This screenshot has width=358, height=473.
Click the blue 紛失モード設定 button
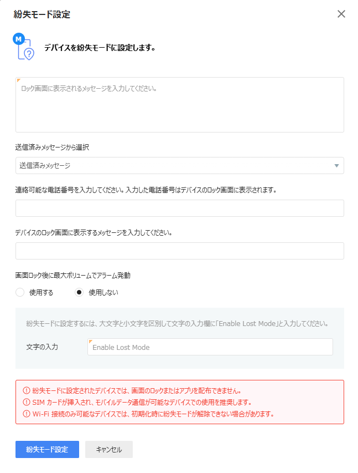47,450
